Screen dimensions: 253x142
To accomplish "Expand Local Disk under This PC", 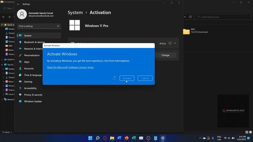I will click(4, 94).
